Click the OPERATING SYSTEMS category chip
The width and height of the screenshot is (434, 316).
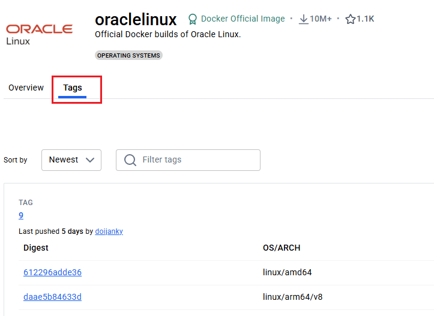click(128, 55)
